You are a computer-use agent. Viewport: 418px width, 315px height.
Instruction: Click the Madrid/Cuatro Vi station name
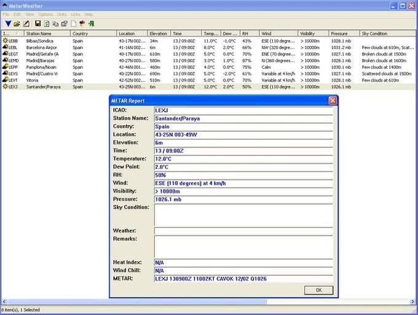coord(42,74)
